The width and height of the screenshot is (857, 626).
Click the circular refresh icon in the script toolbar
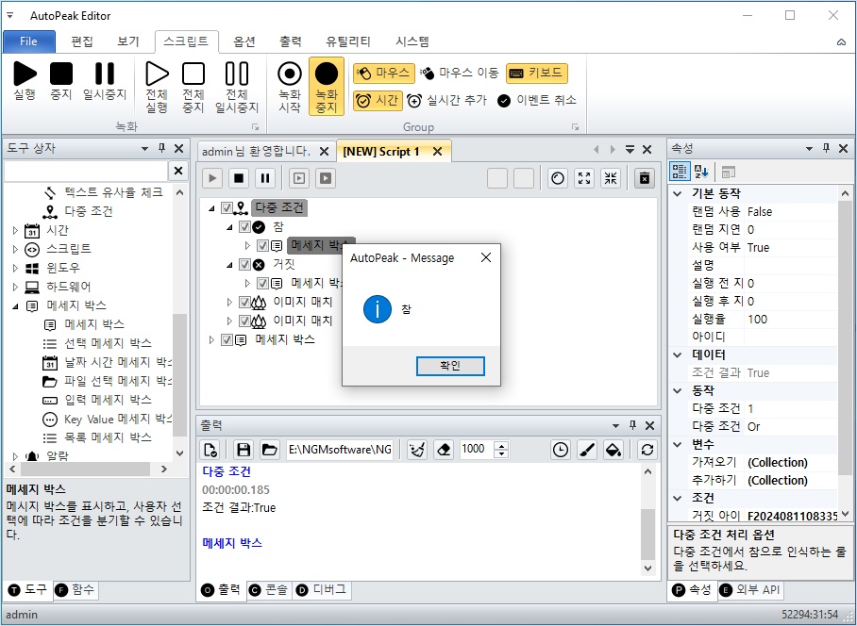point(558,178)
